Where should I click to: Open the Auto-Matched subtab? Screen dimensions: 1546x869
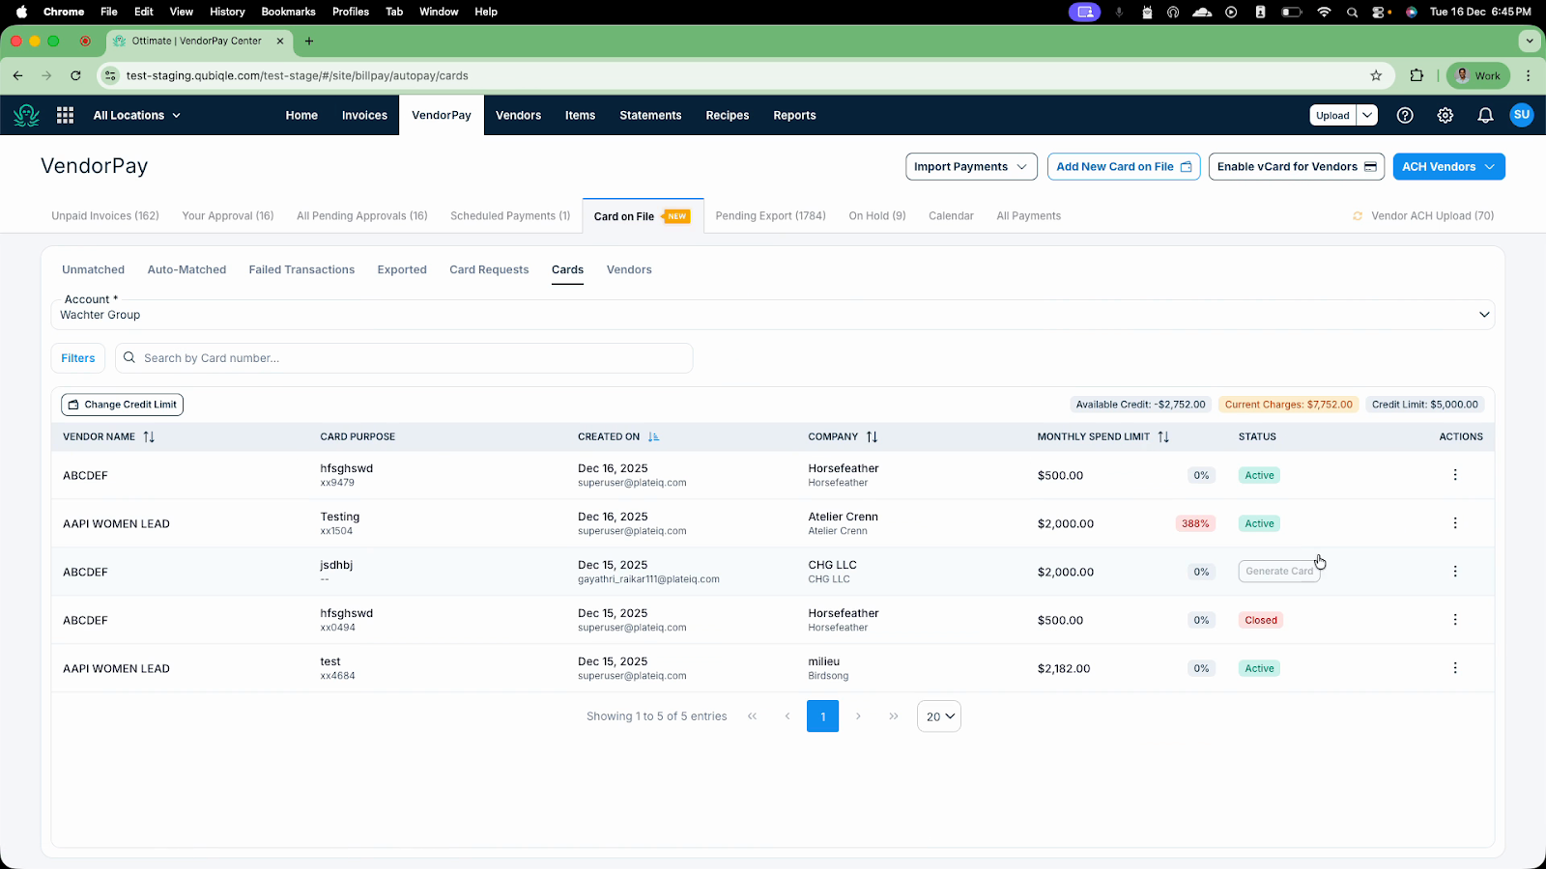186,269
